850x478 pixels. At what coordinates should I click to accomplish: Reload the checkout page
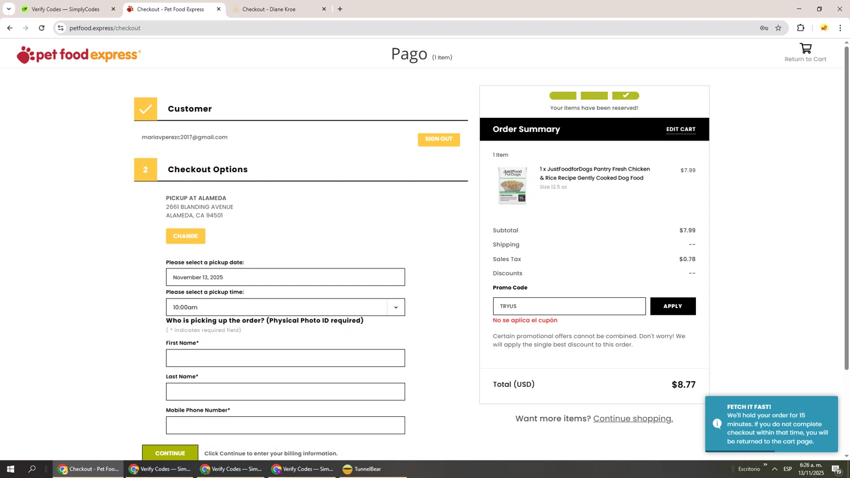click(41, 28)
